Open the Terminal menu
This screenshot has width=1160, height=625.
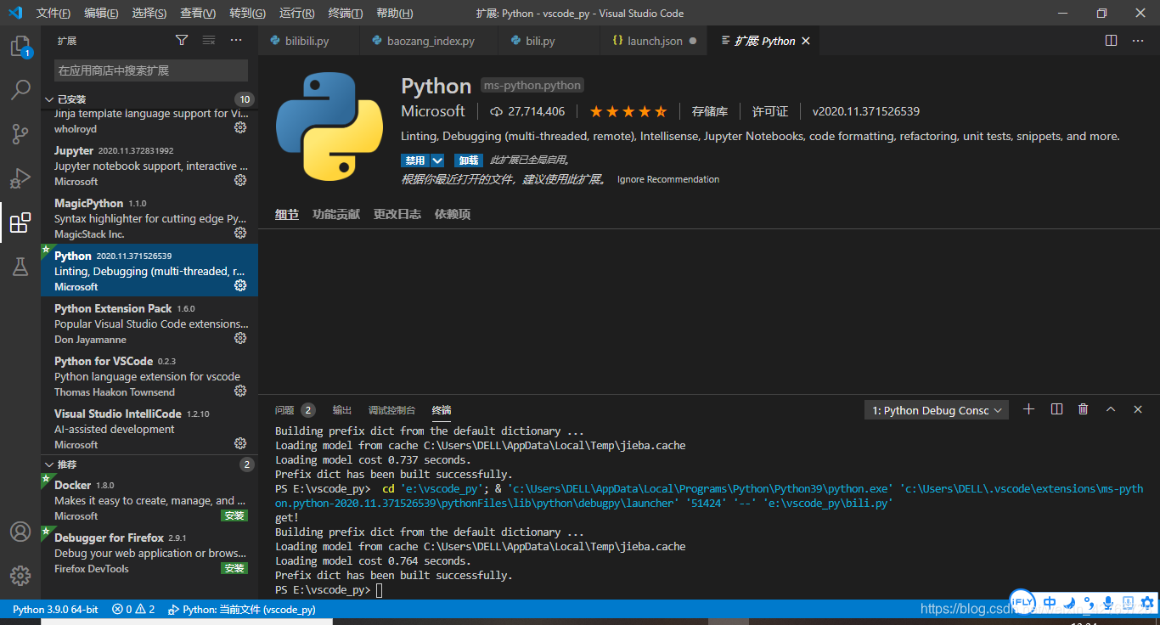pyautogui.click(x=345, y=13)
